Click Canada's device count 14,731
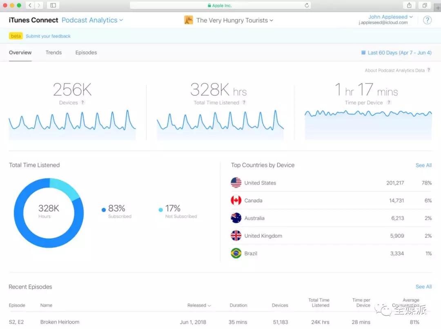The image size is (441, 329). (x=396, y=201)
